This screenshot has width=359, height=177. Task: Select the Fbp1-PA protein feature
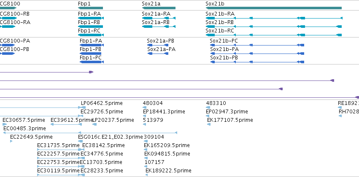click(92, 45)
